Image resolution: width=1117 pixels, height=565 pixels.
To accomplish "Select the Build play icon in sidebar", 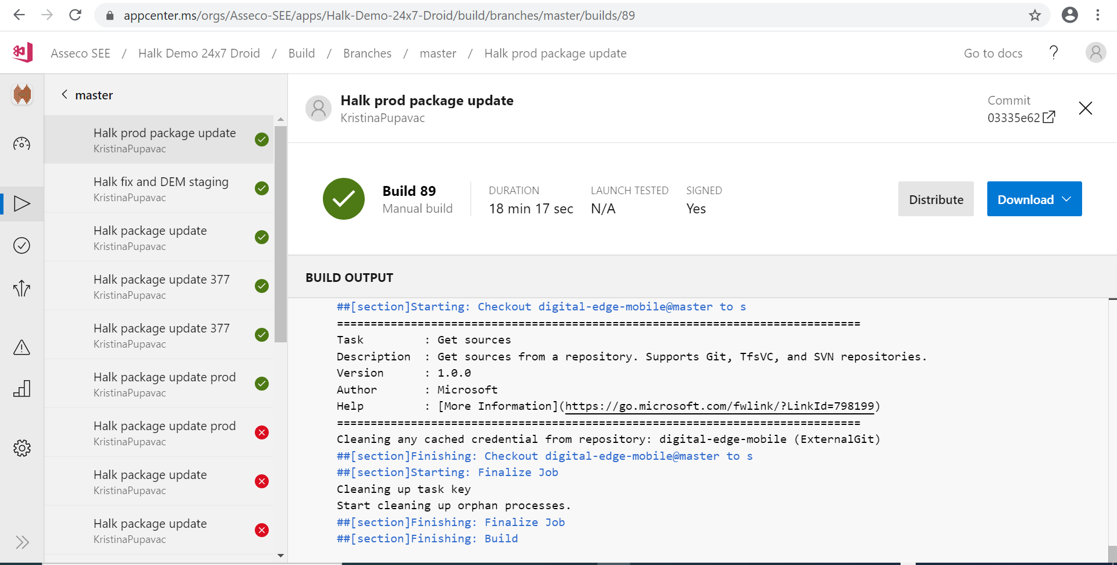I will pyautogui.click(x=22, y=203).
